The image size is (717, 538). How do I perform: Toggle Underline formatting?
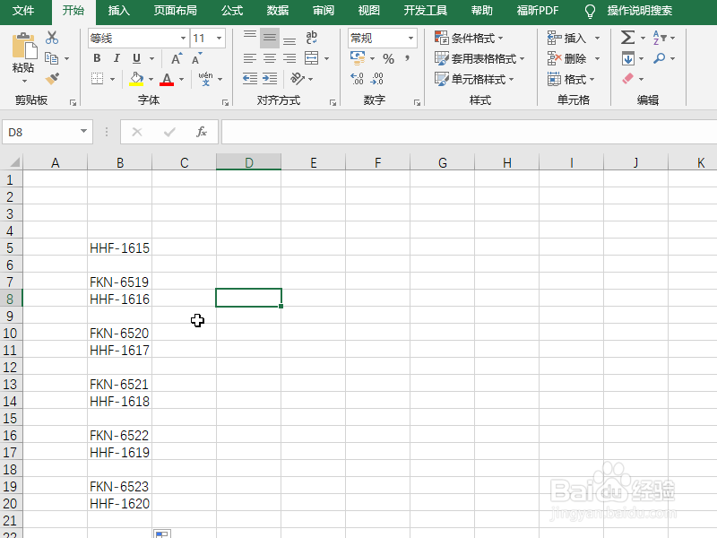point(136,58)
